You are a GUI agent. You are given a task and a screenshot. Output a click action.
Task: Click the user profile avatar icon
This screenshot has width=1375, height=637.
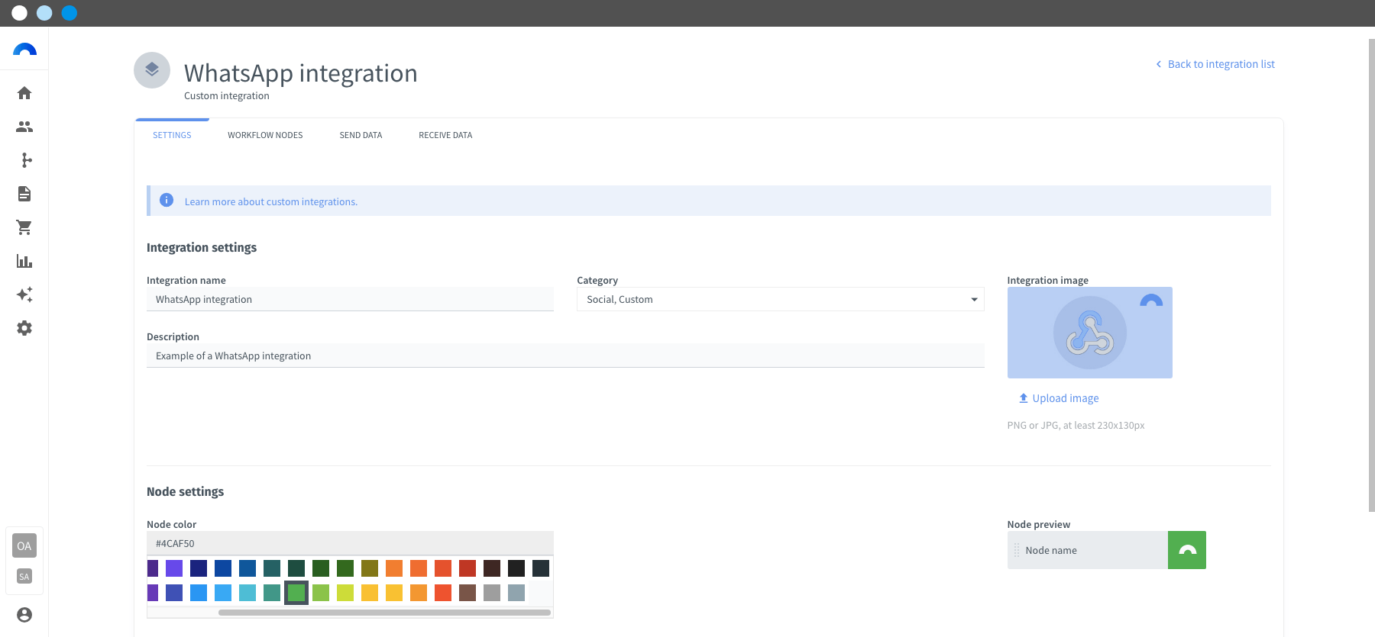coord(24,615)
